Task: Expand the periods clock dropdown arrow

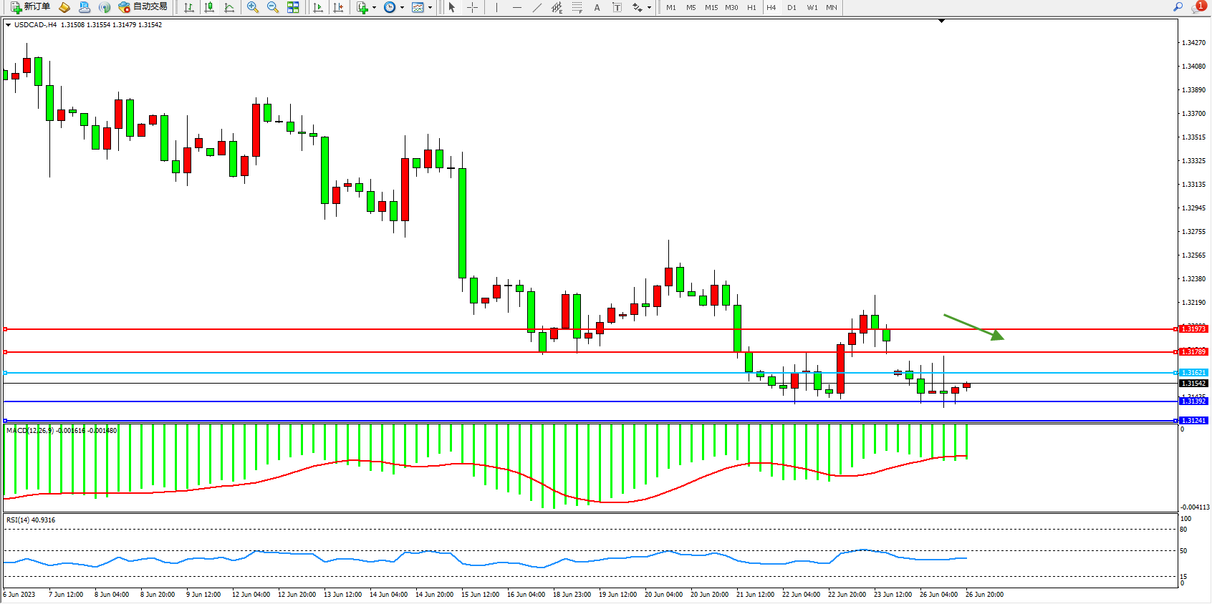Action: point(402,8)
